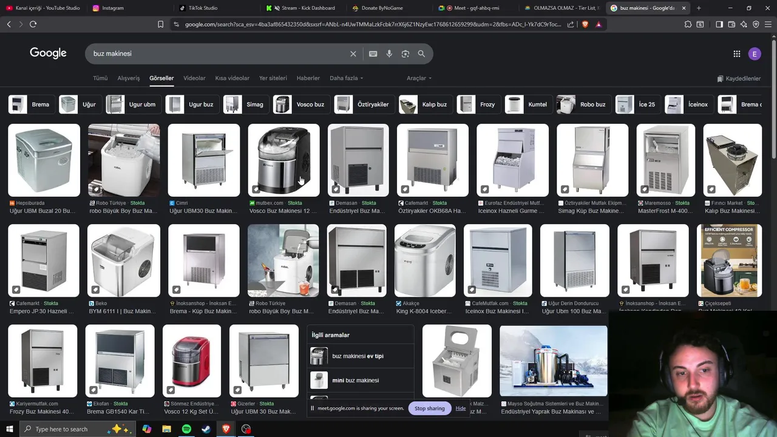The image size is (777, 437).
Task: Expand the 'Araçlar' tools dropdown
Action: [x=419, y=78]
